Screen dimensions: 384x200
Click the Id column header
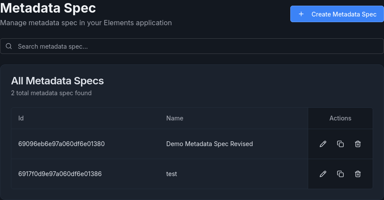pos(21,118)
